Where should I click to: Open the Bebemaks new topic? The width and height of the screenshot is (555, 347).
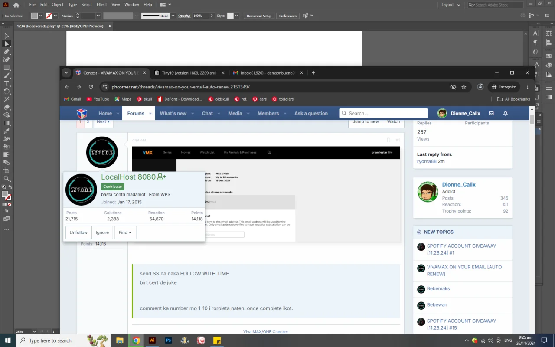[438, 288]
